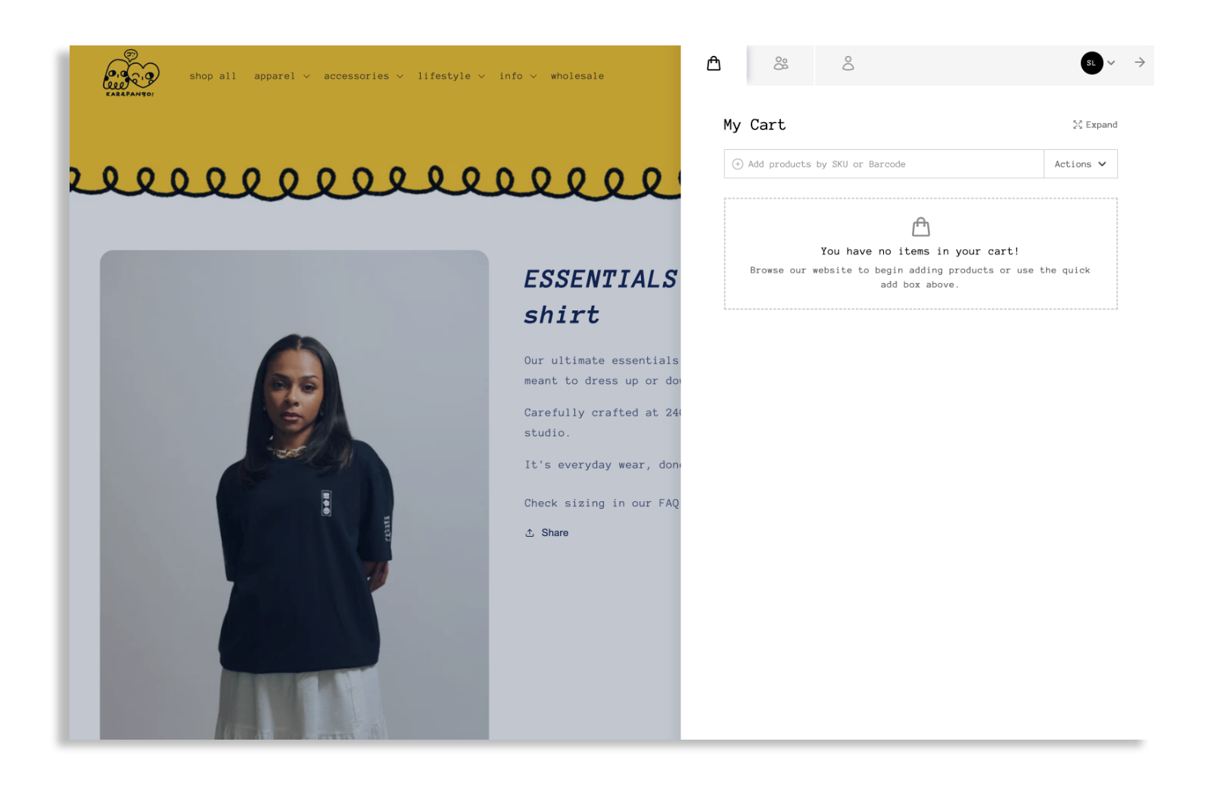The width and height of the screenshot is (1223, 804).
Task: Click the share upload icon
Action: tap(530, 533)
